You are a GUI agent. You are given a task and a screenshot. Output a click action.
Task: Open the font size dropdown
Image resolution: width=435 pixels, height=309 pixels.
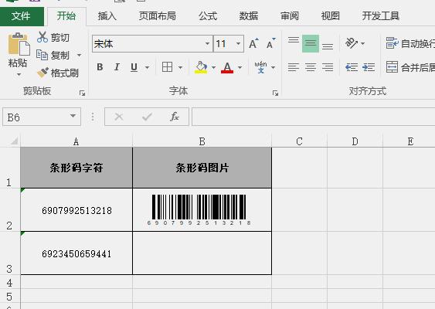[238, 44]
